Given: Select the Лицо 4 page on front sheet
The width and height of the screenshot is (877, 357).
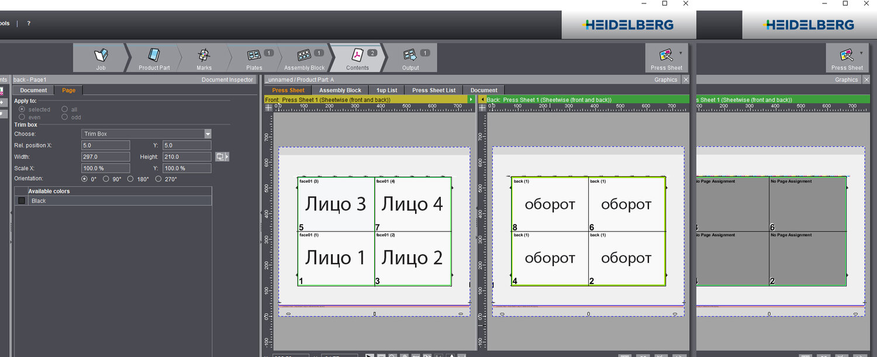Looking at the screenshot, I should [413, 204].
